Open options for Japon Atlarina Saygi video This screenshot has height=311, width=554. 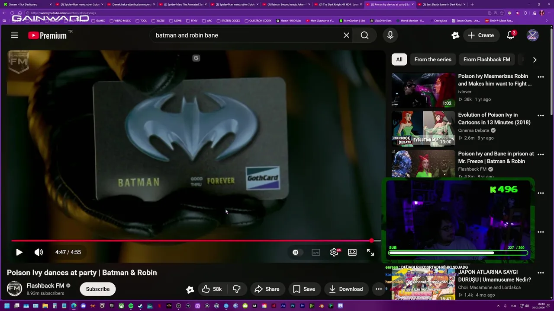tap(541, 273)
